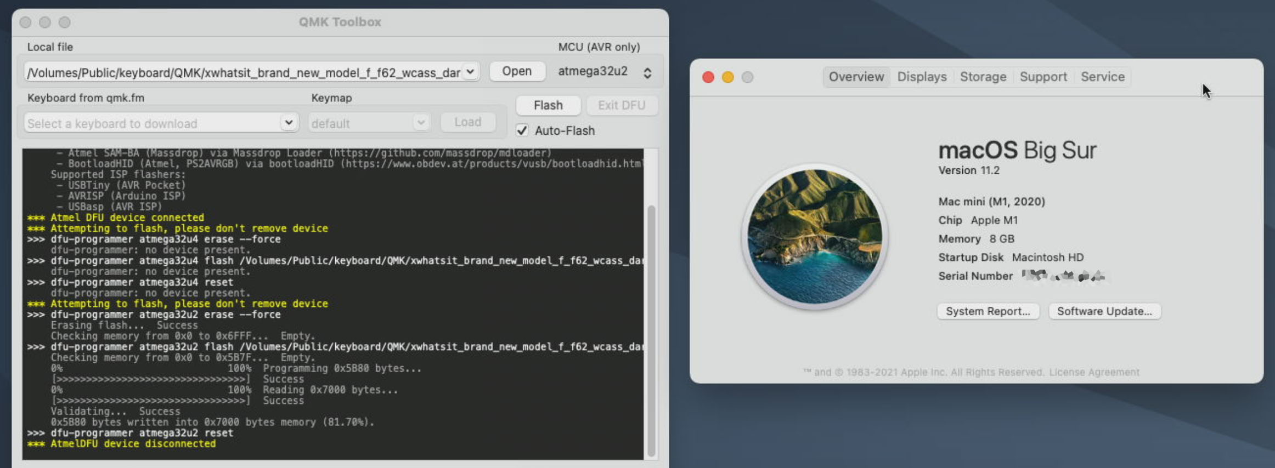Click the macOS Big Sur logo image
The height and width of the screenshot is (468, 1275).
coord(815,237)
